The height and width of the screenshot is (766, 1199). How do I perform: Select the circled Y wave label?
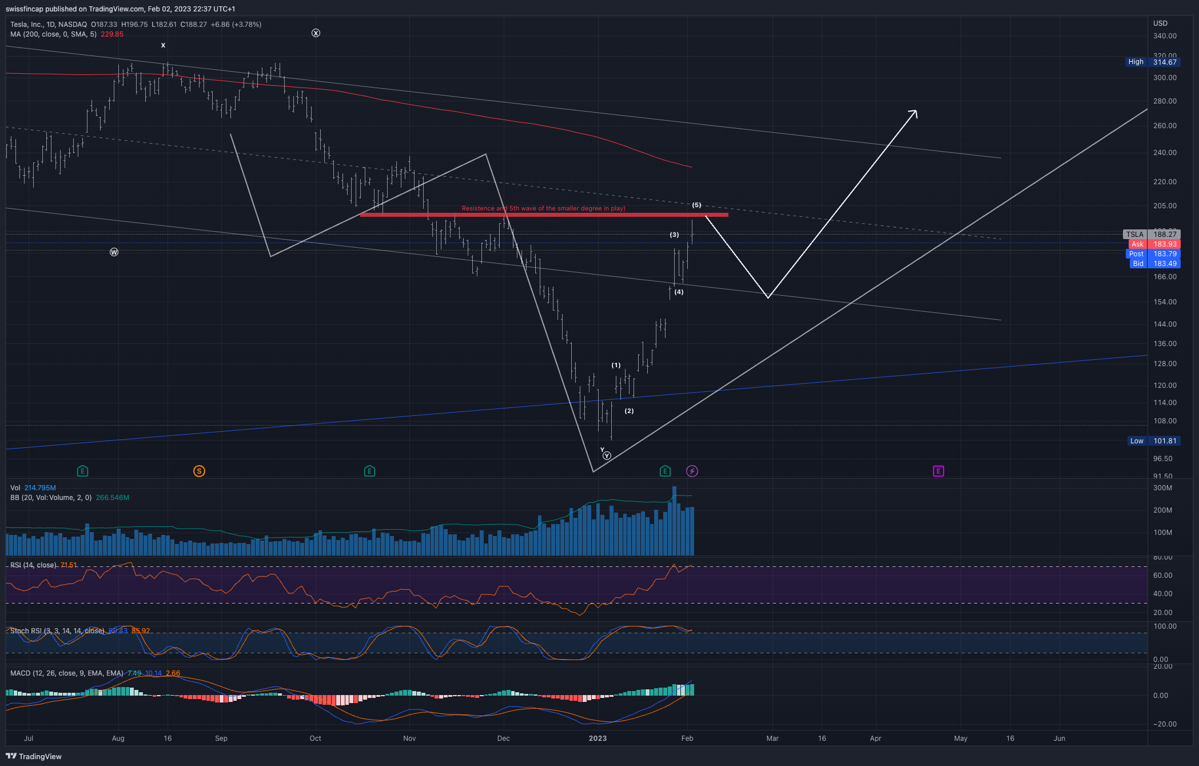point(607,456)
